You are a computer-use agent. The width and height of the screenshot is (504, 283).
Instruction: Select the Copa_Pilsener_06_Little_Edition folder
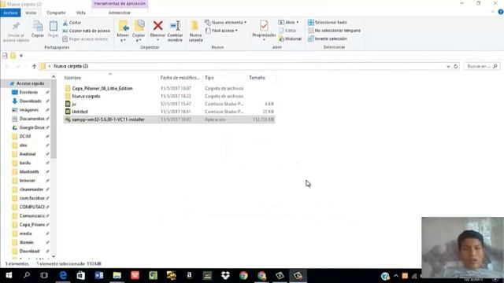(169, 88)
